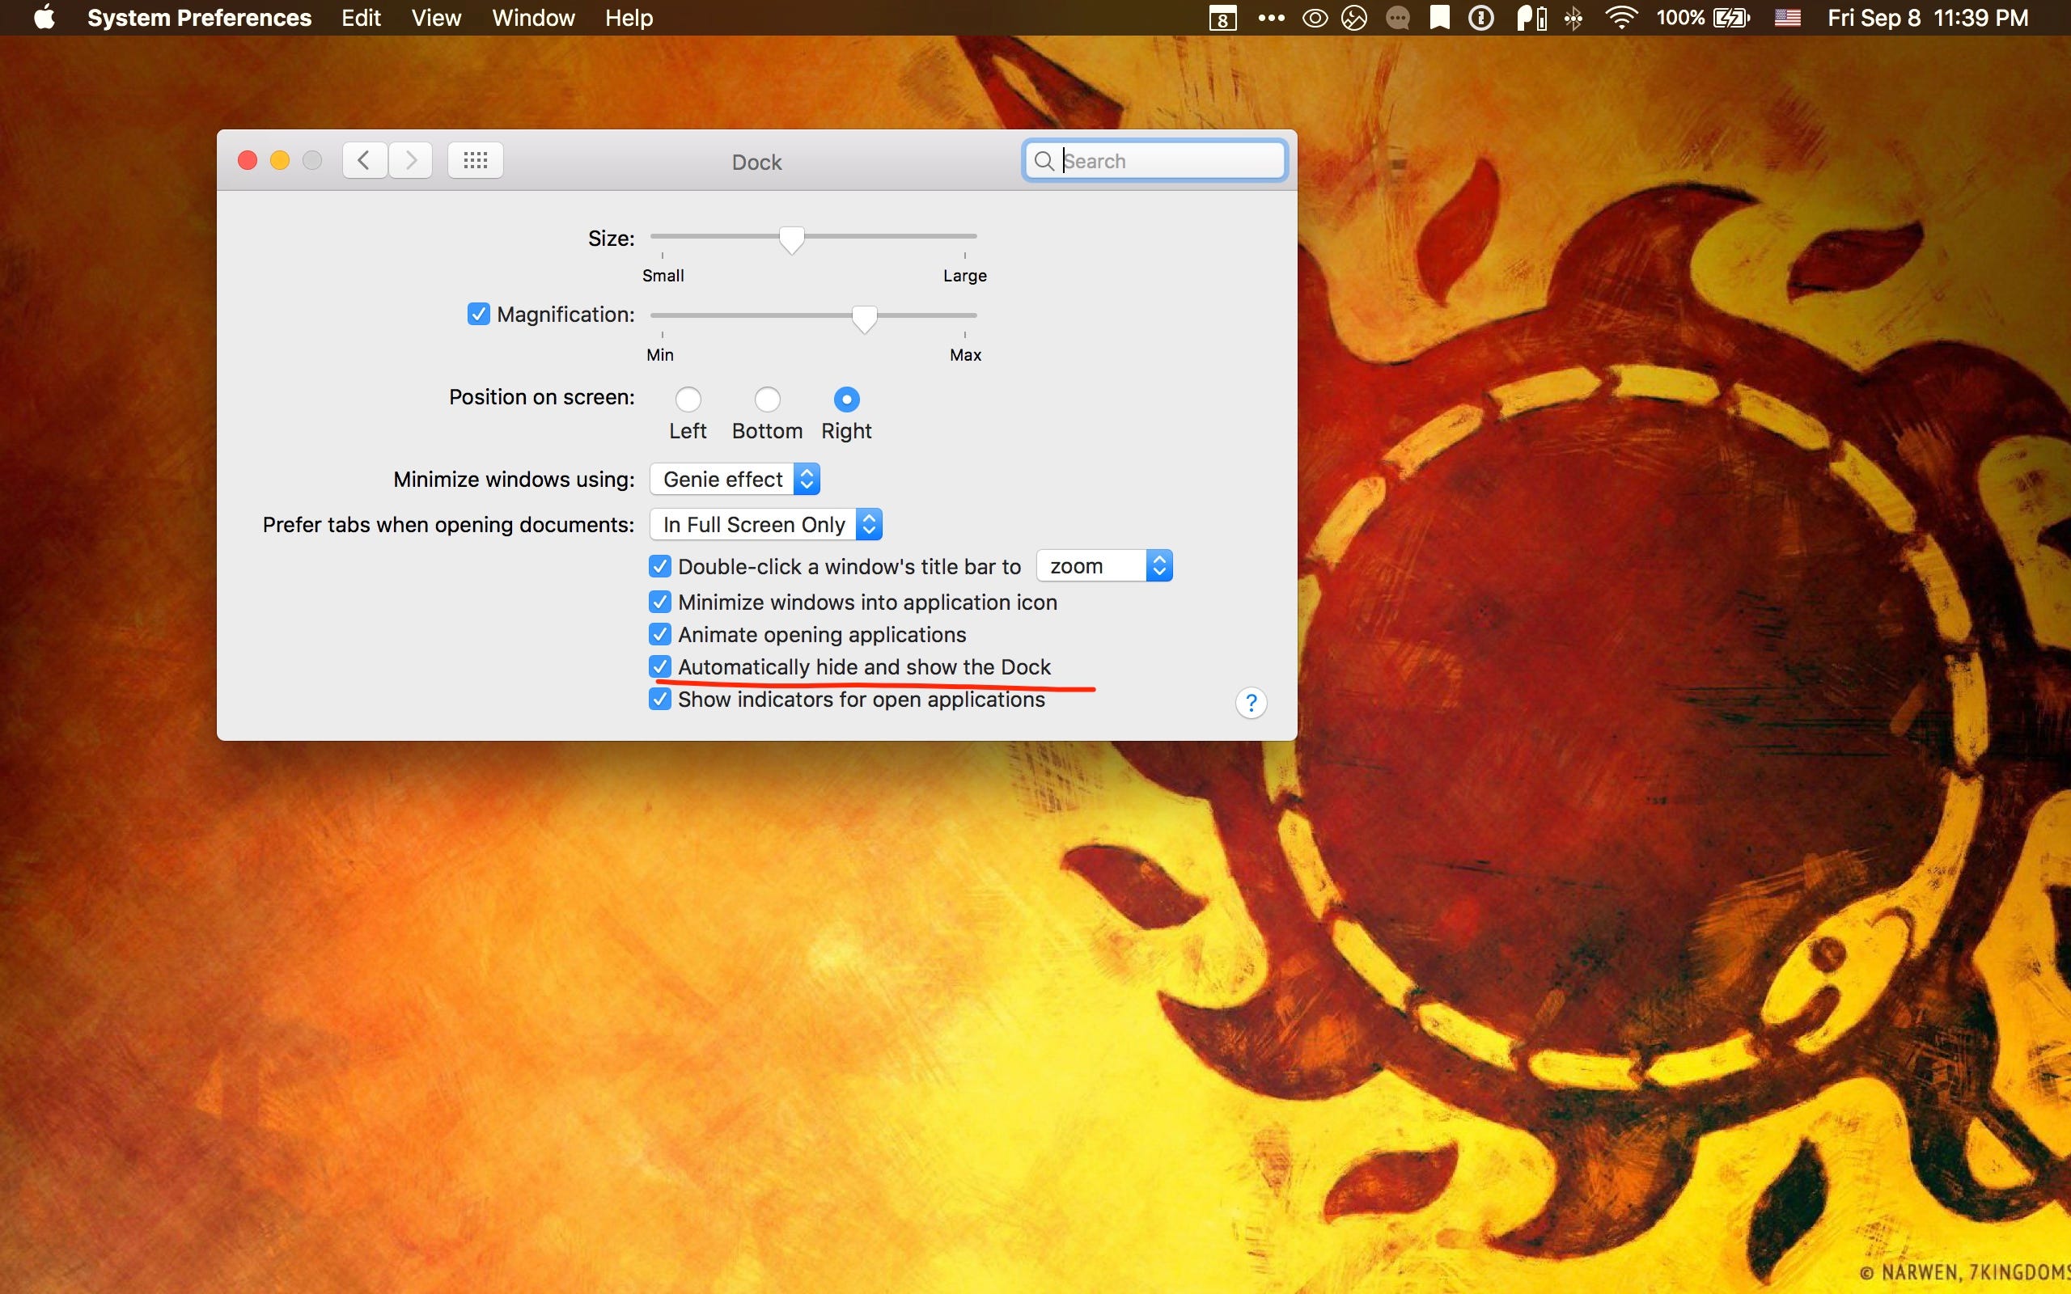The image size is (2071, 1294).
Task: Toggle Show indicators for open applications
Action: click(660, 700)
